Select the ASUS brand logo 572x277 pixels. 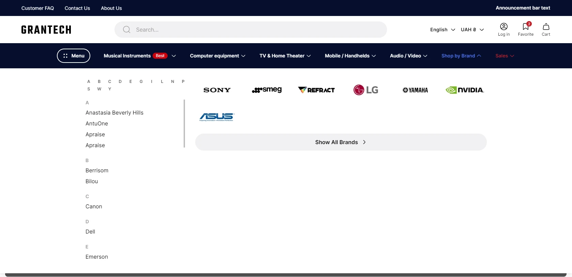(x=217, y=117)
